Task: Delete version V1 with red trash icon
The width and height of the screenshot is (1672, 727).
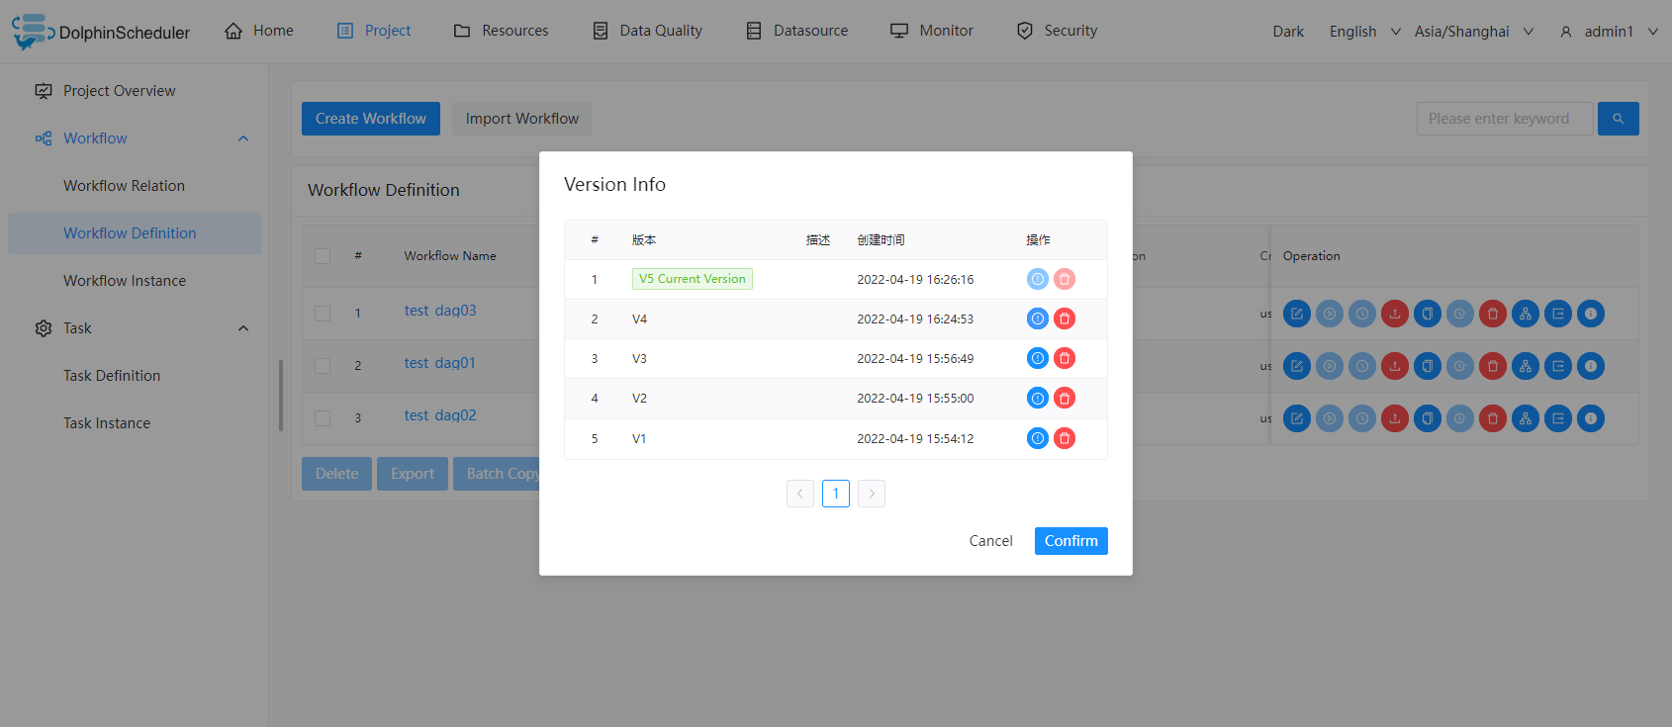Action: pyautogui.click(x=1065, y=438)
